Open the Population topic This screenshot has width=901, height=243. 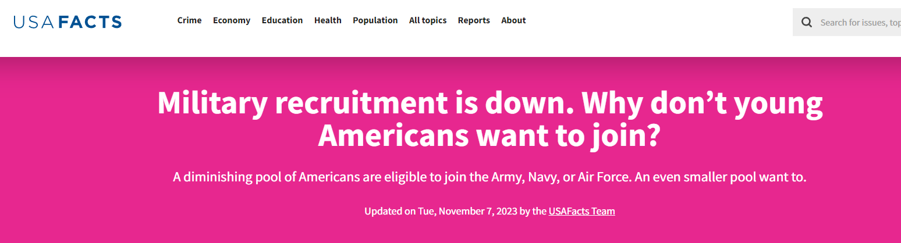tap(375, 20)
